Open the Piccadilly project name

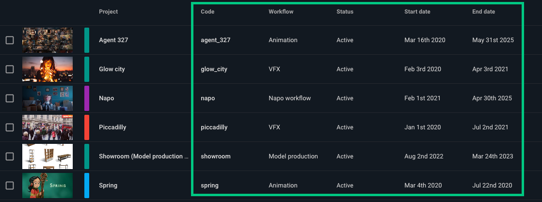point(112,127)
